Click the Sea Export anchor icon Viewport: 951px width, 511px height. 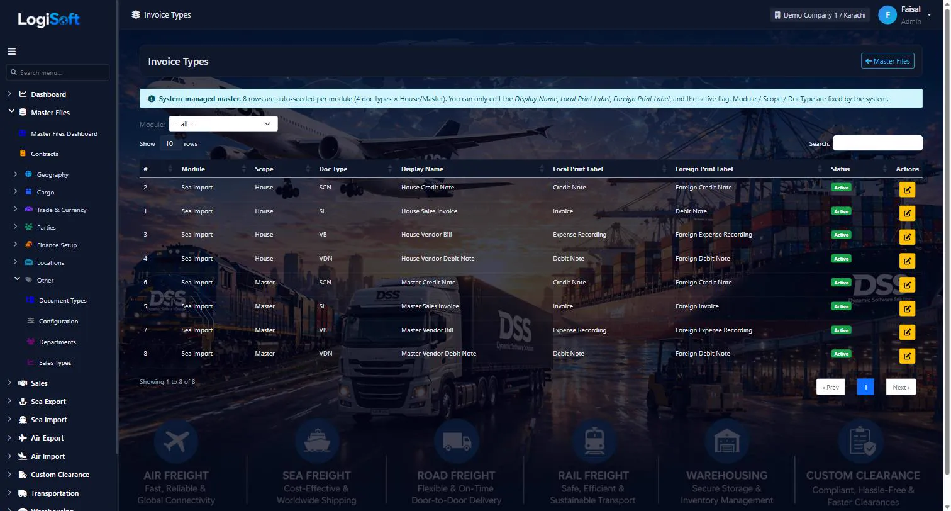tap(23, 401)
